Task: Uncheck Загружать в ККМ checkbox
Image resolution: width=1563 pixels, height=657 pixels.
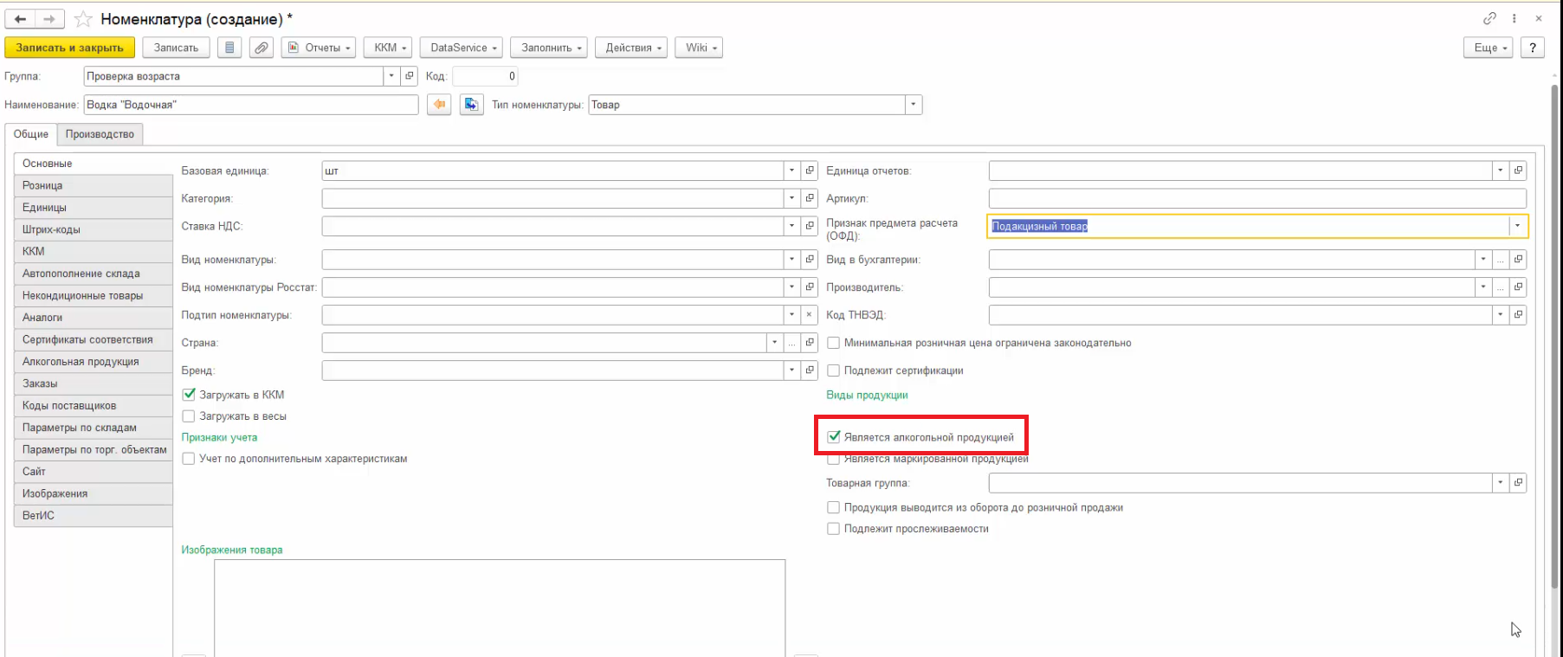Action: (189, 395)
